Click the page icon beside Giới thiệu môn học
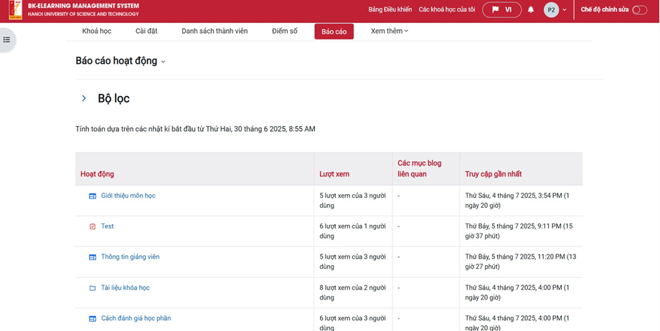 (93, 196)
